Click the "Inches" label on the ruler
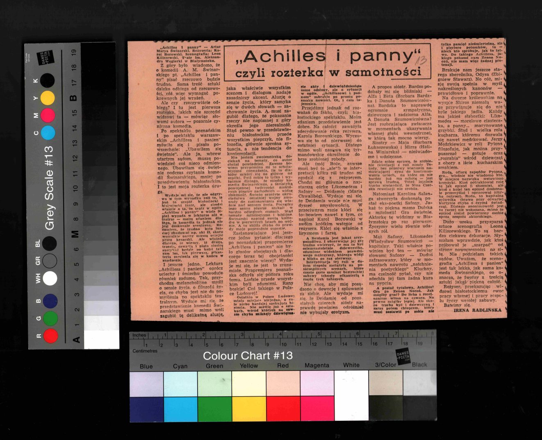This screenshot has width=542, height=440. coord(139,335)
